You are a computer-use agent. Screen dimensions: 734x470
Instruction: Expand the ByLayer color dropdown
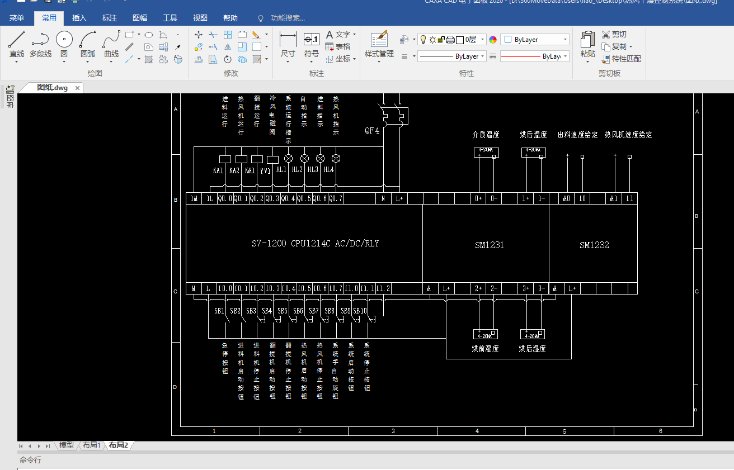click(566, 40)
